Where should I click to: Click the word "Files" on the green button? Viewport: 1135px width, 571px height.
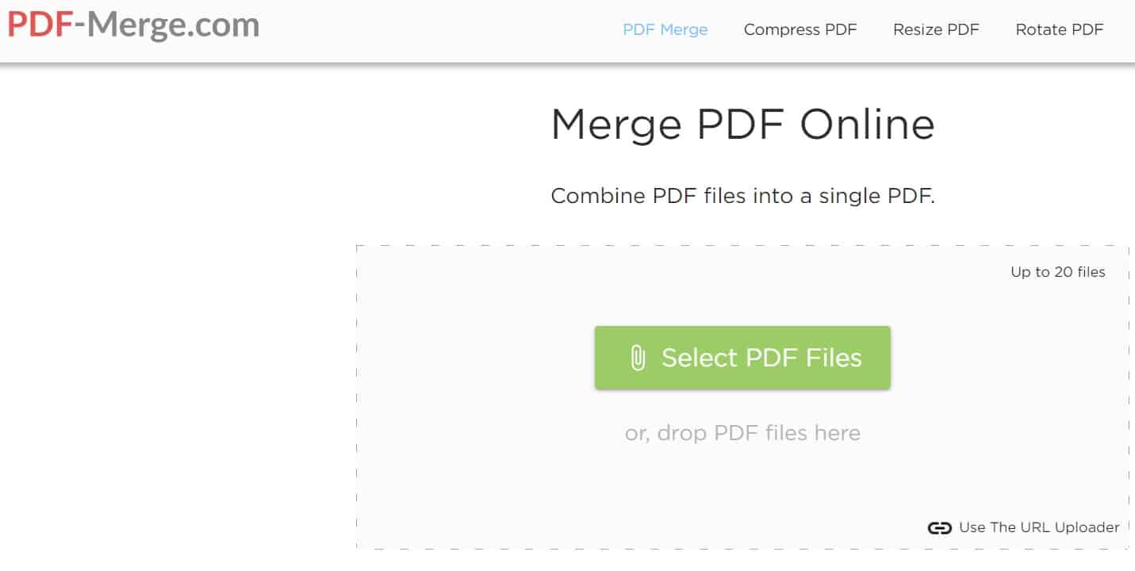pos(834,358)
